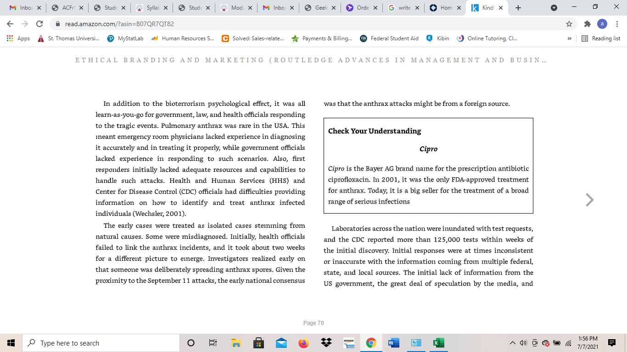
Task: Open the Windows notification center
Action: coord(611,343)
